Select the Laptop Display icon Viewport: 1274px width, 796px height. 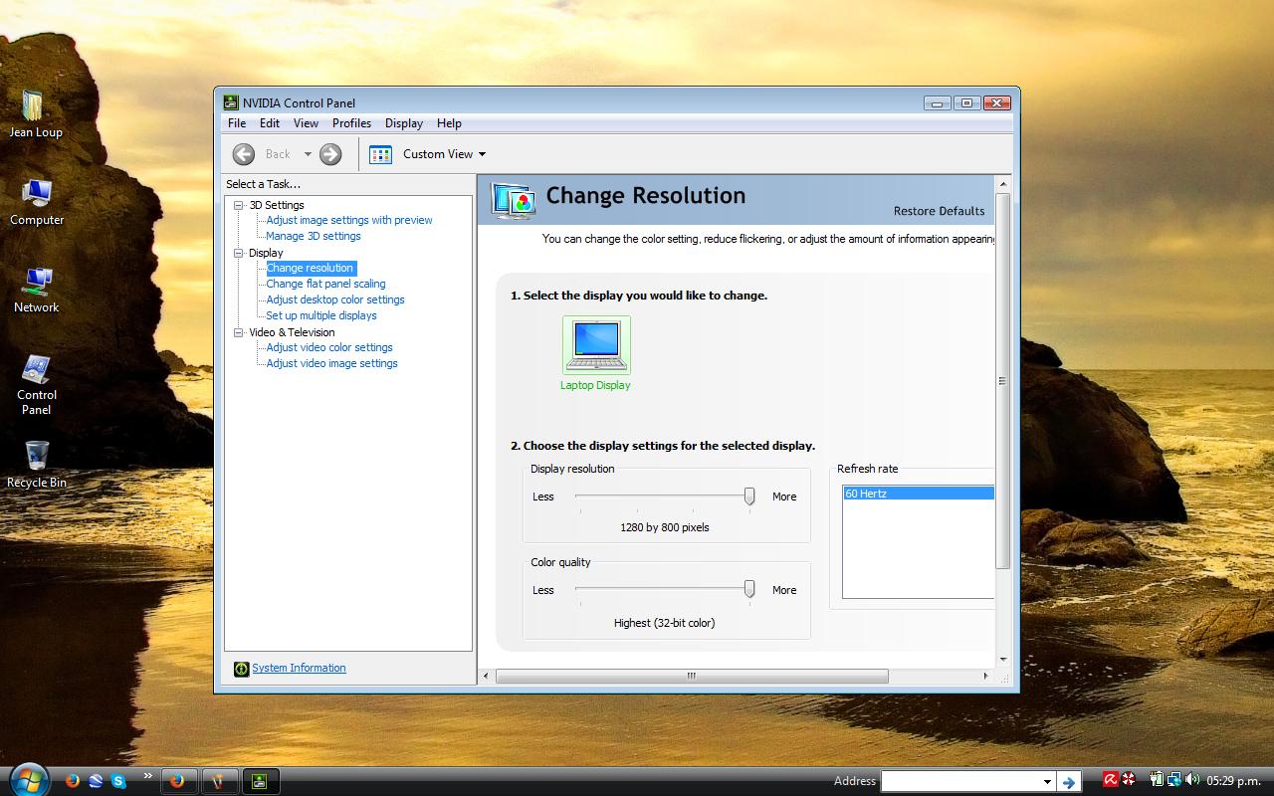(x=596, y=345)
